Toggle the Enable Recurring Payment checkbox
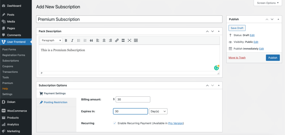The image size is (285, 135). [115, 123]
